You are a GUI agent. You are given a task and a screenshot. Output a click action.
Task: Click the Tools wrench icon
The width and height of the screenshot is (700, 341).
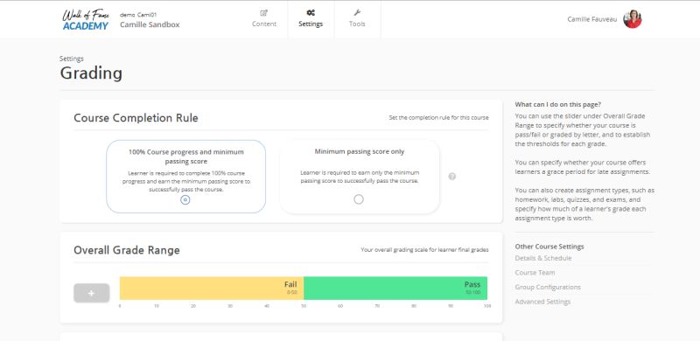point(357,13)
